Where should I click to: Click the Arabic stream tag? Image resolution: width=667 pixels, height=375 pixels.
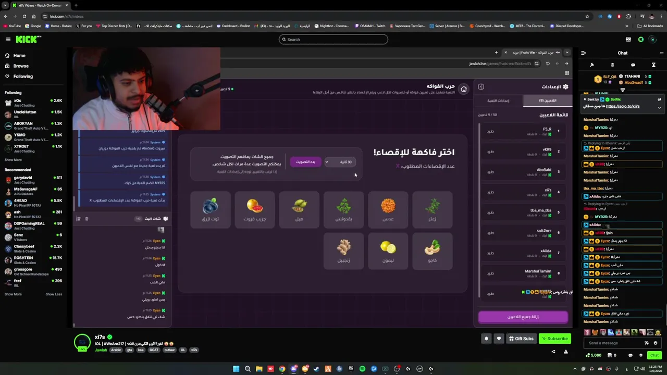[116, 350]
